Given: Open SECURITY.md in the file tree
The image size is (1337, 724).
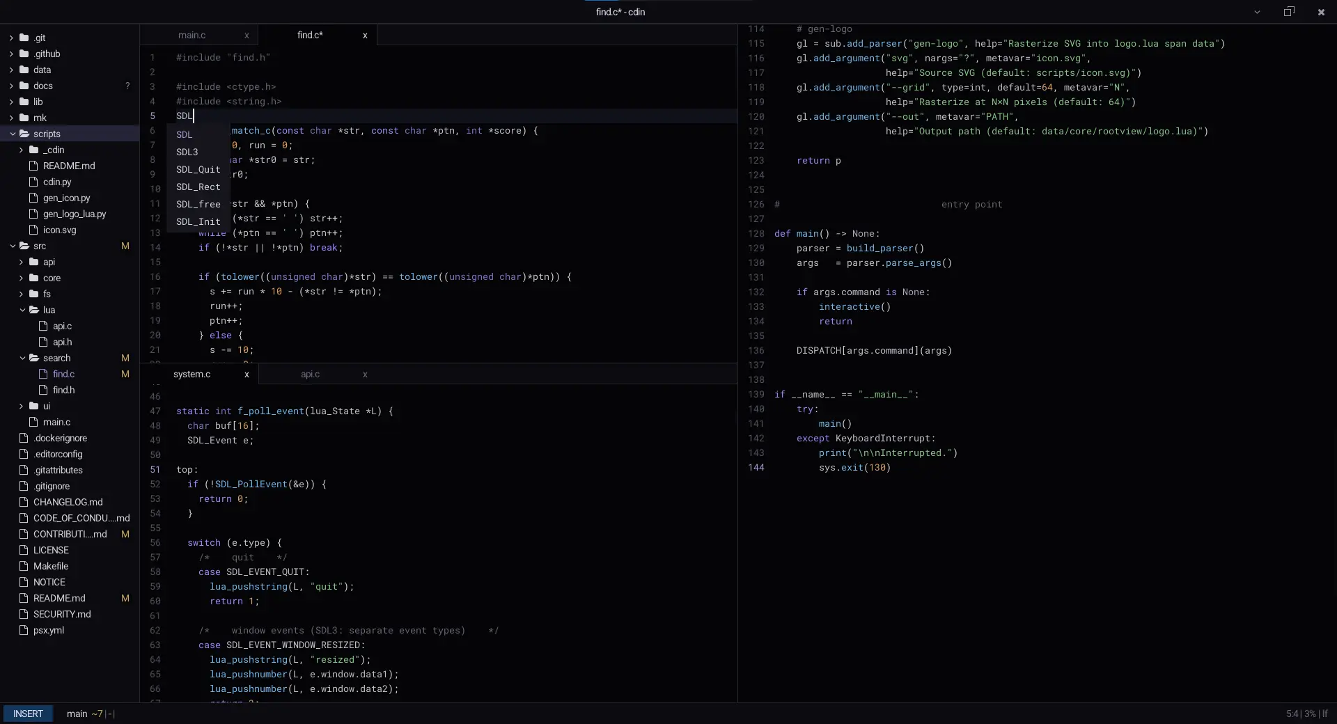Looking at the screenshot, I should pyautogui.click(x=62, y=614).
